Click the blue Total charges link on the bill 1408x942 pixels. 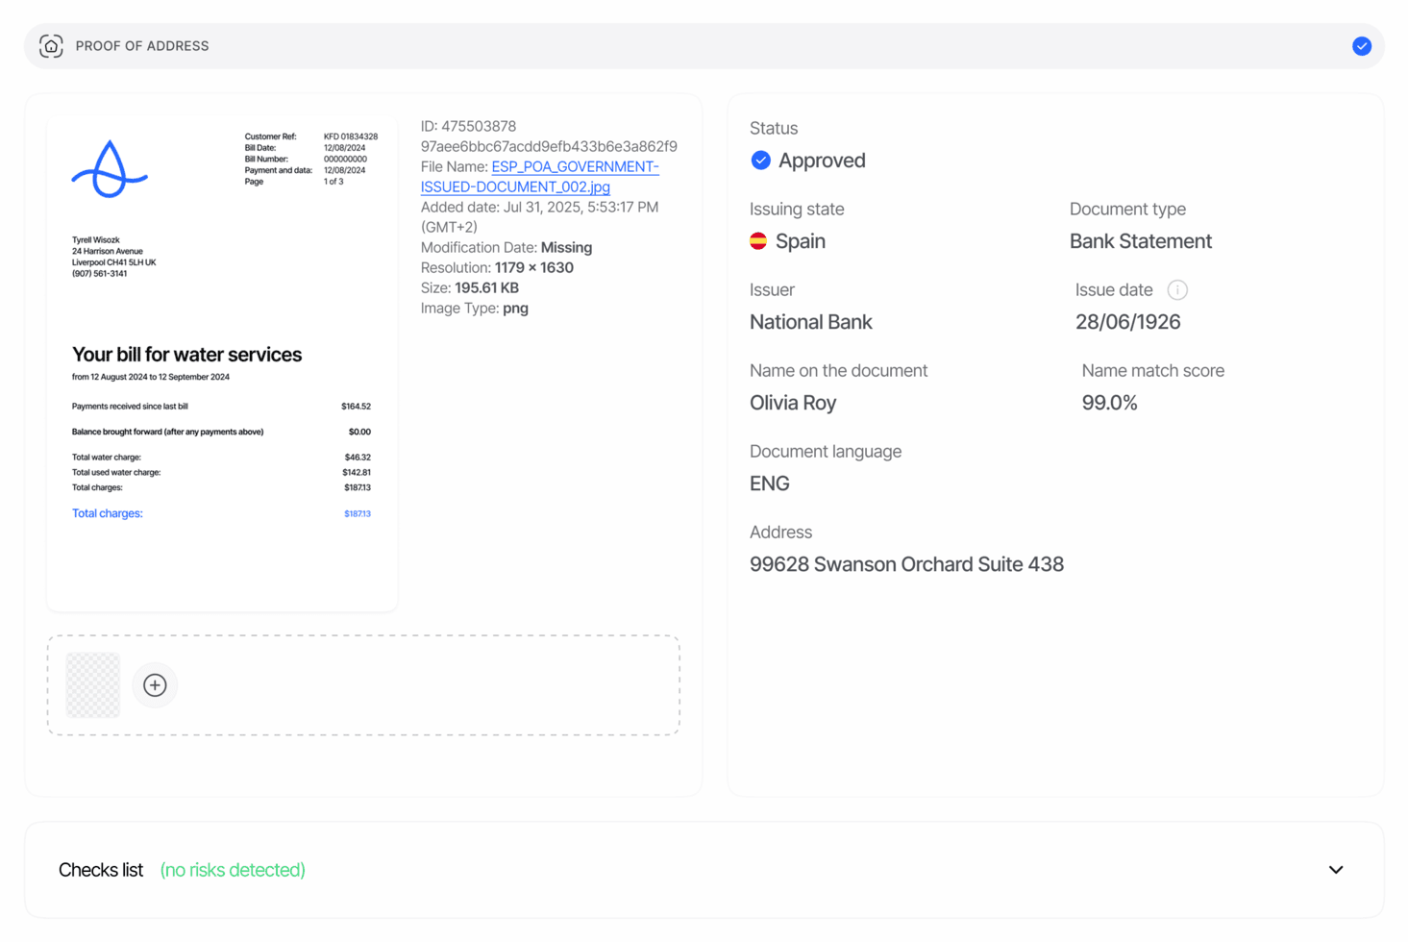[x=107, y=512]
